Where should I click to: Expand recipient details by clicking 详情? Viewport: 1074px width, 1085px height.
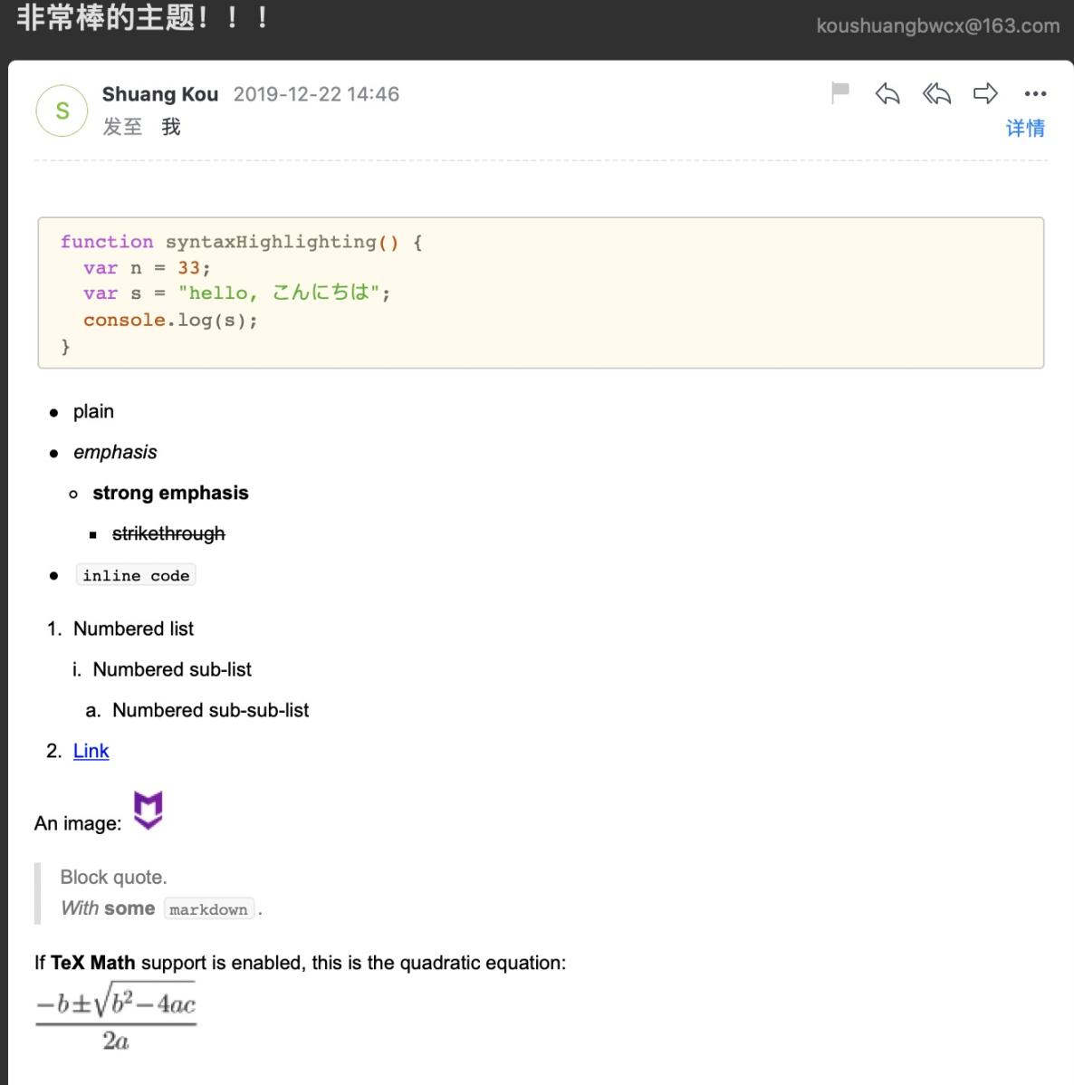click(1025, 128)
